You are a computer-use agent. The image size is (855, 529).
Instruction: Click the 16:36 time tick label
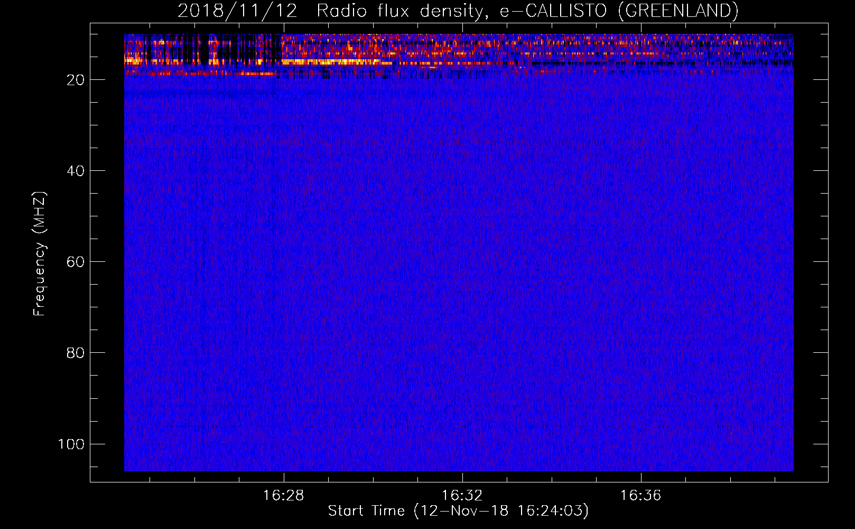point(640,496)
